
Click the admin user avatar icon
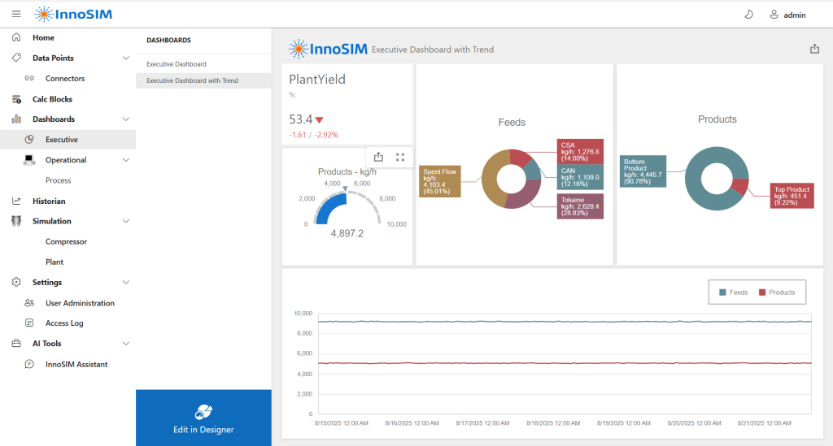tap(774, 15)
